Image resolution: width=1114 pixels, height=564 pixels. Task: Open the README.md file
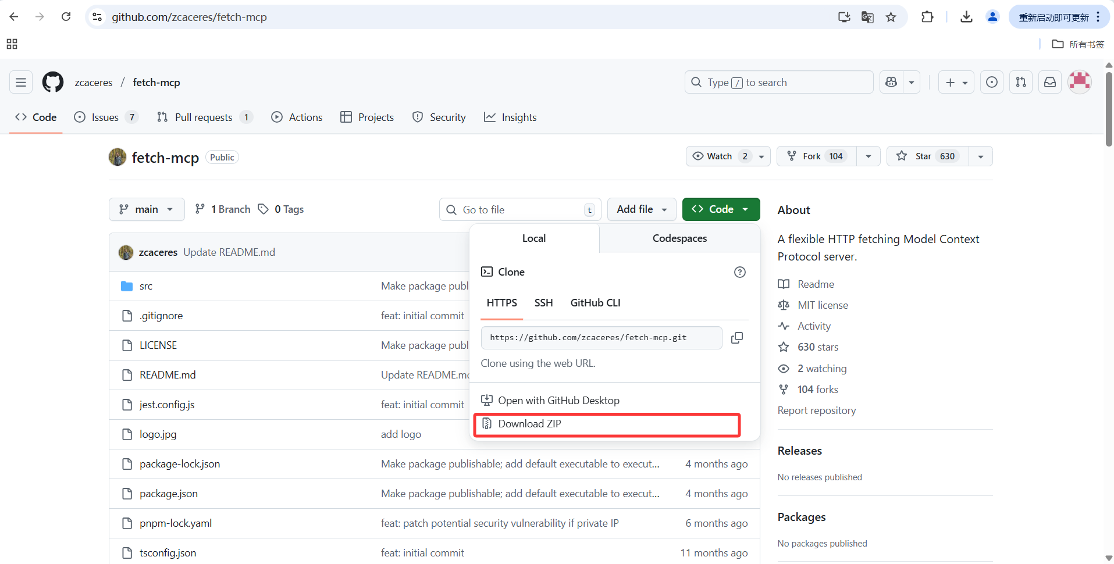(x=168, y=375)
